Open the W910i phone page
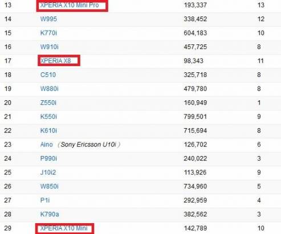 click(x=50, y=47)
